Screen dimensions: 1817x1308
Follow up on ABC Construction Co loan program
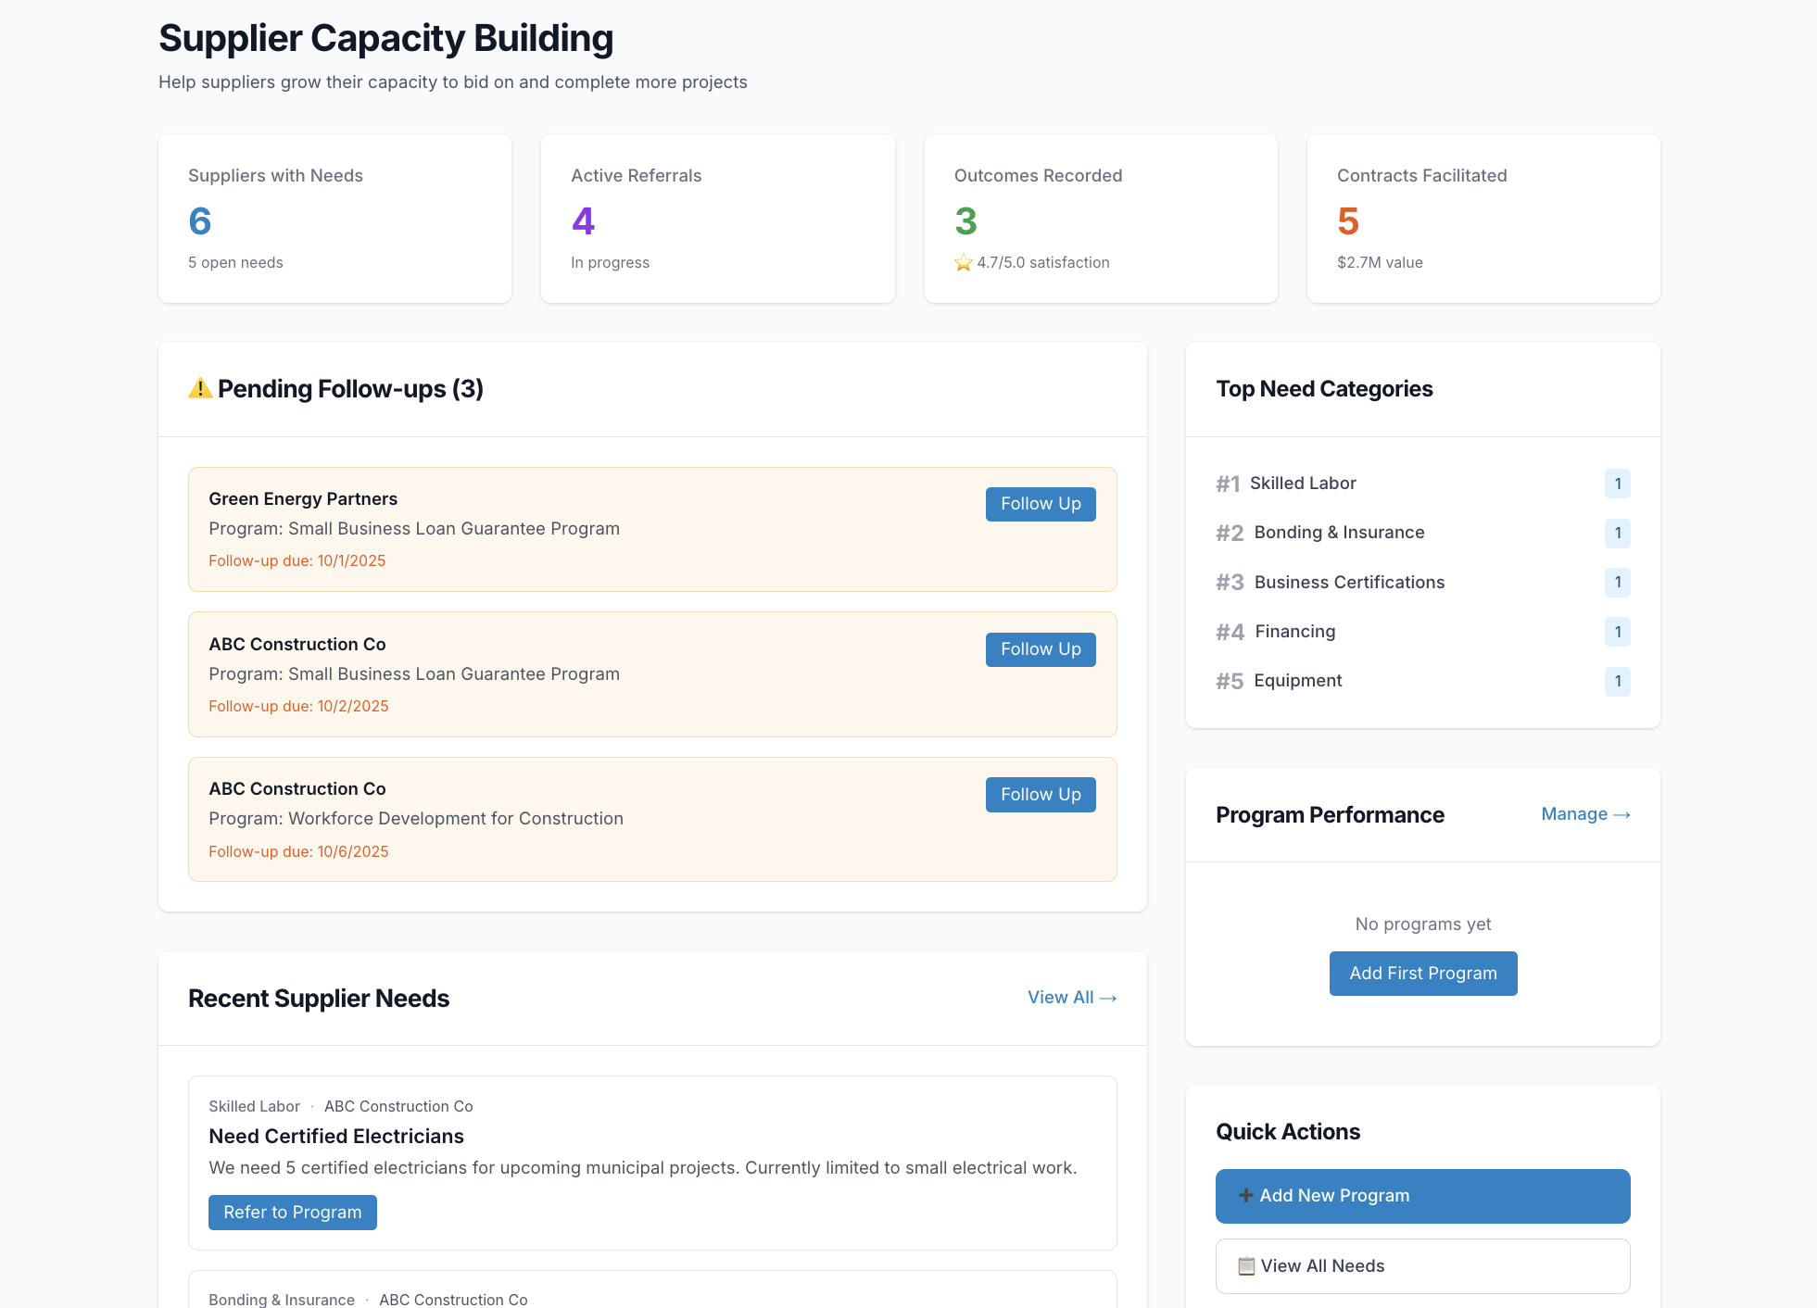point(1040,649)
